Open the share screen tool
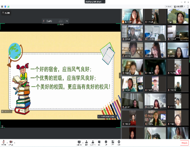Image resolution: width=190 pixels, height=147 pixels. (x=79, y=142)
